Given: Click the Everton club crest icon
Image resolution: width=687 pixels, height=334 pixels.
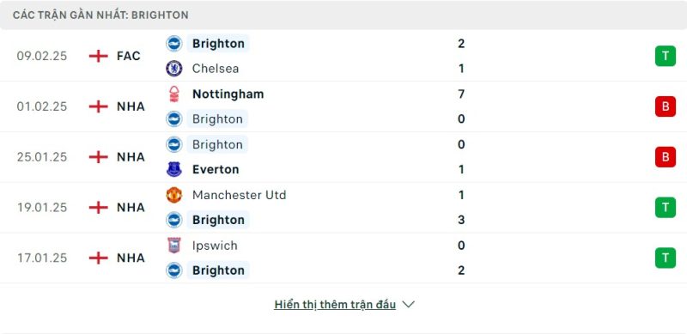Looking at the screenshot, I should [x=174, y=169].
